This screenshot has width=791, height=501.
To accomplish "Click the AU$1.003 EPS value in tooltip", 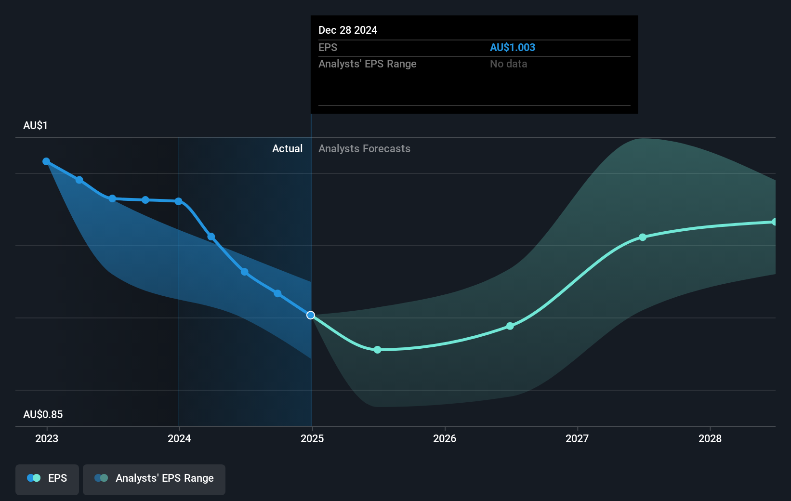I will pos(513,47).
